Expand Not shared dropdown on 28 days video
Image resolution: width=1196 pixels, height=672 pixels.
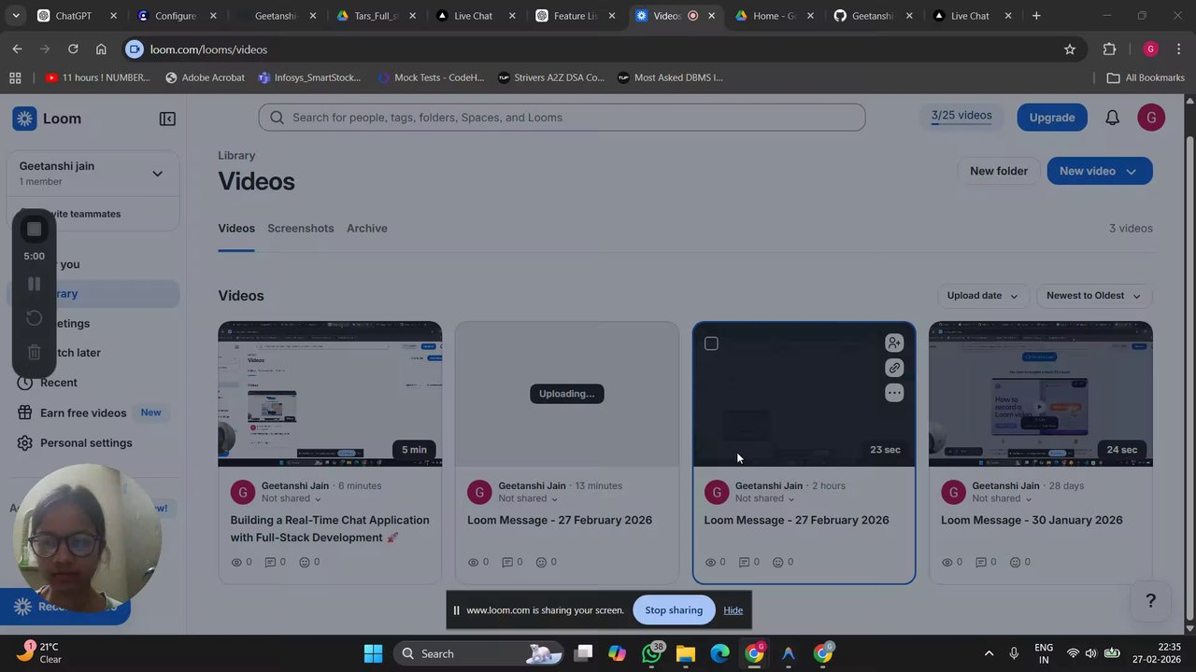coord(1003,498)
